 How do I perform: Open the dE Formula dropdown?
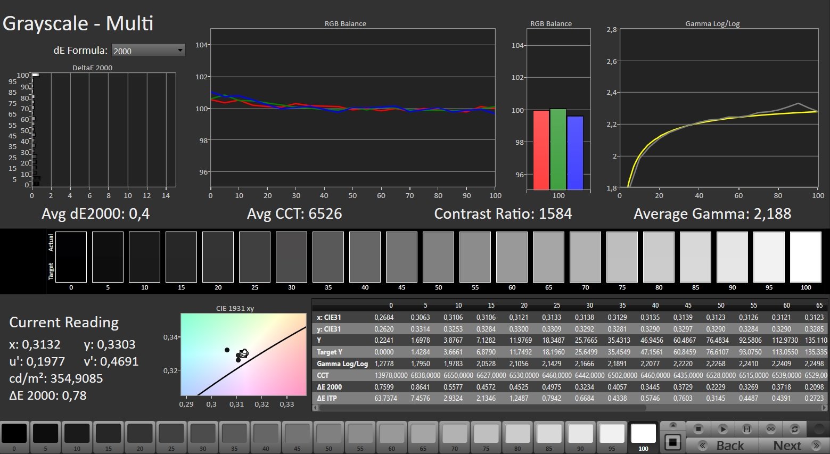[148, 51]
